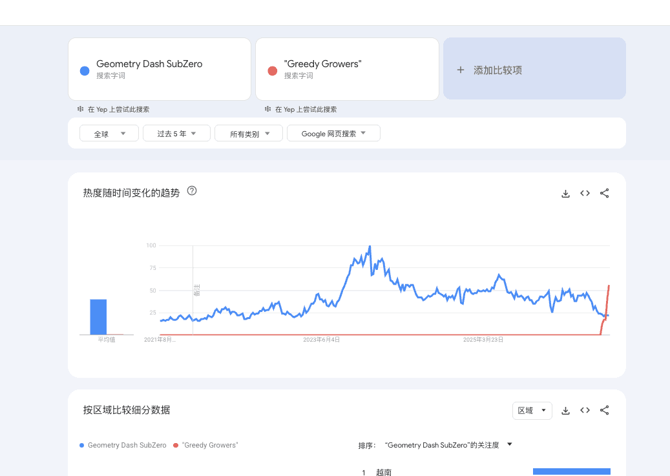
Task: Click Yep icon under Geometry Dash SubZero
Action: (80, 109)
